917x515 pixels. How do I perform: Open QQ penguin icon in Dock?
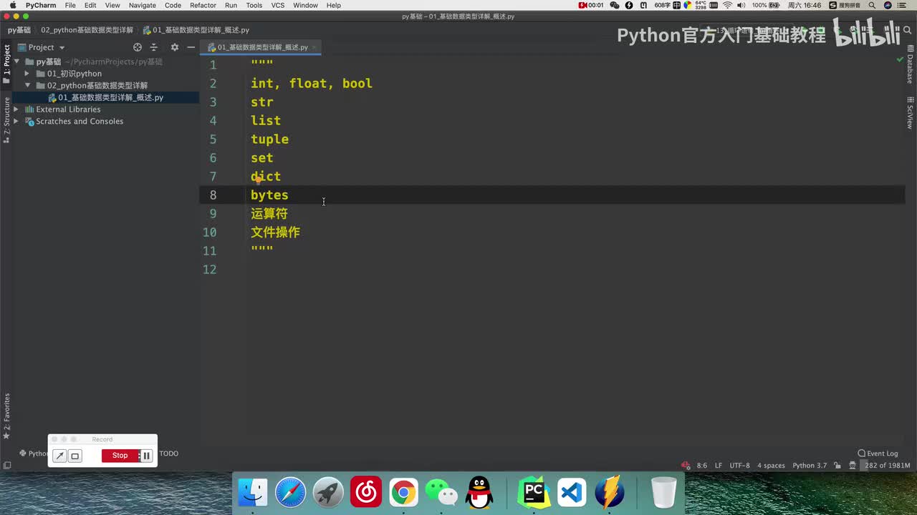tap(479, 493)
